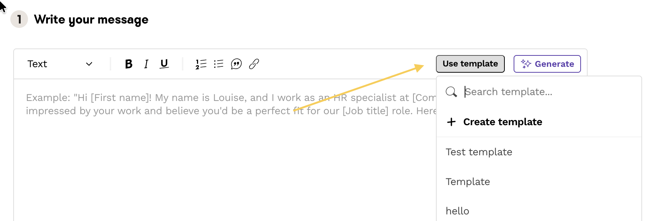This screenshot has width=662, height=221.
Task: Click the plus icon next to Create template
Action: pyautogui.click(x=451, y=122)
